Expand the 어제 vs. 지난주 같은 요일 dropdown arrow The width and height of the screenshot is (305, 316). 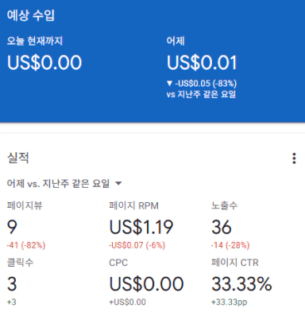pos(118,183)
